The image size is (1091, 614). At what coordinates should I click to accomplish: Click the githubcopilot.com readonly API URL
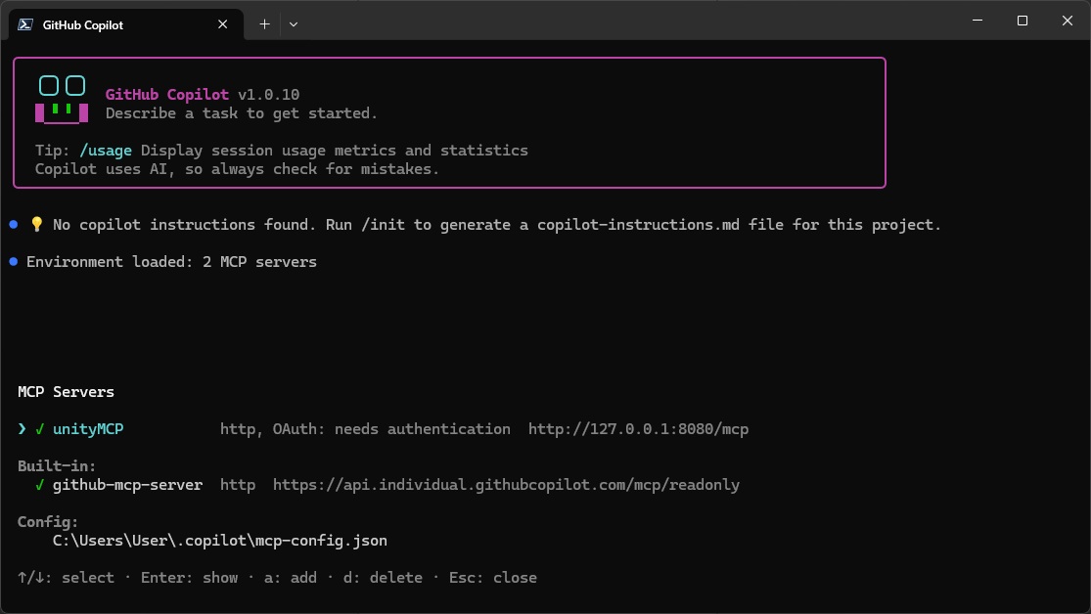click(506, 485)
